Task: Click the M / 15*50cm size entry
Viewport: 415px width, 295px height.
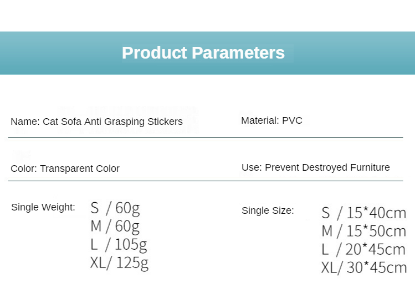Action: 363,231
